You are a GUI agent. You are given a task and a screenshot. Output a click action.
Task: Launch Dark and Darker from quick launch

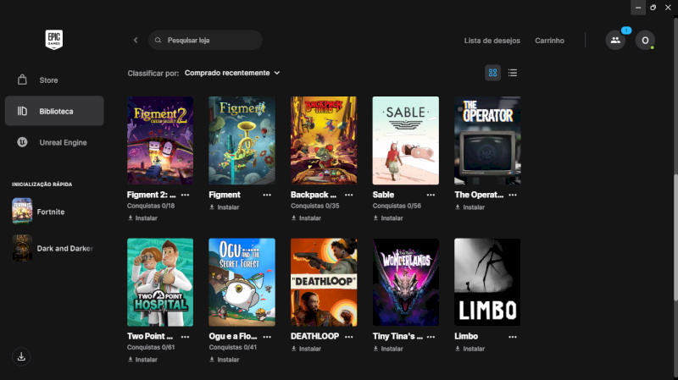pyautogui.click(x=54, y=248)
